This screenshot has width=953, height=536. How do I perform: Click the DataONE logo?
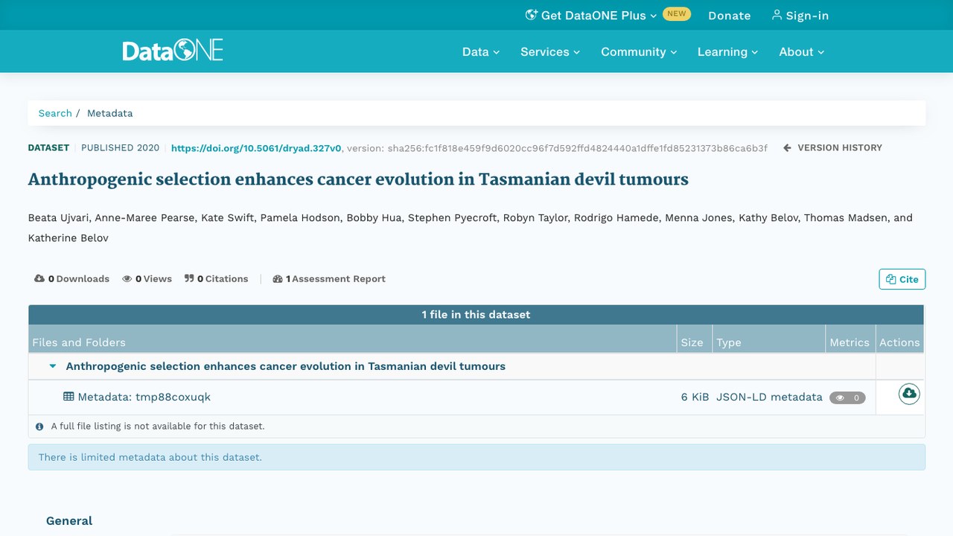tap(173, 51)
